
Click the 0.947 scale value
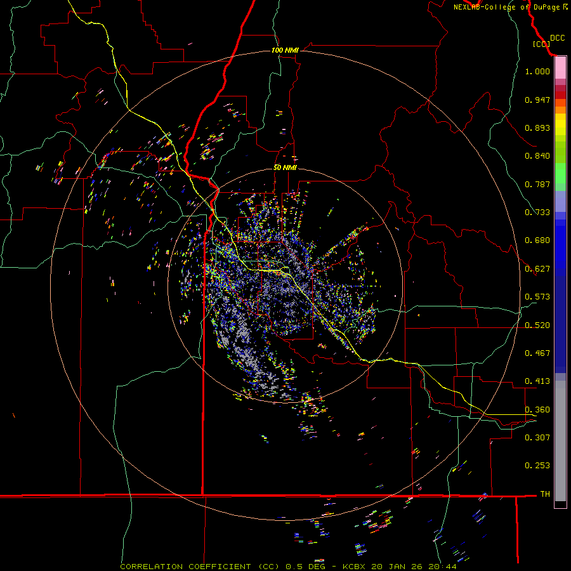pos(537,100)
